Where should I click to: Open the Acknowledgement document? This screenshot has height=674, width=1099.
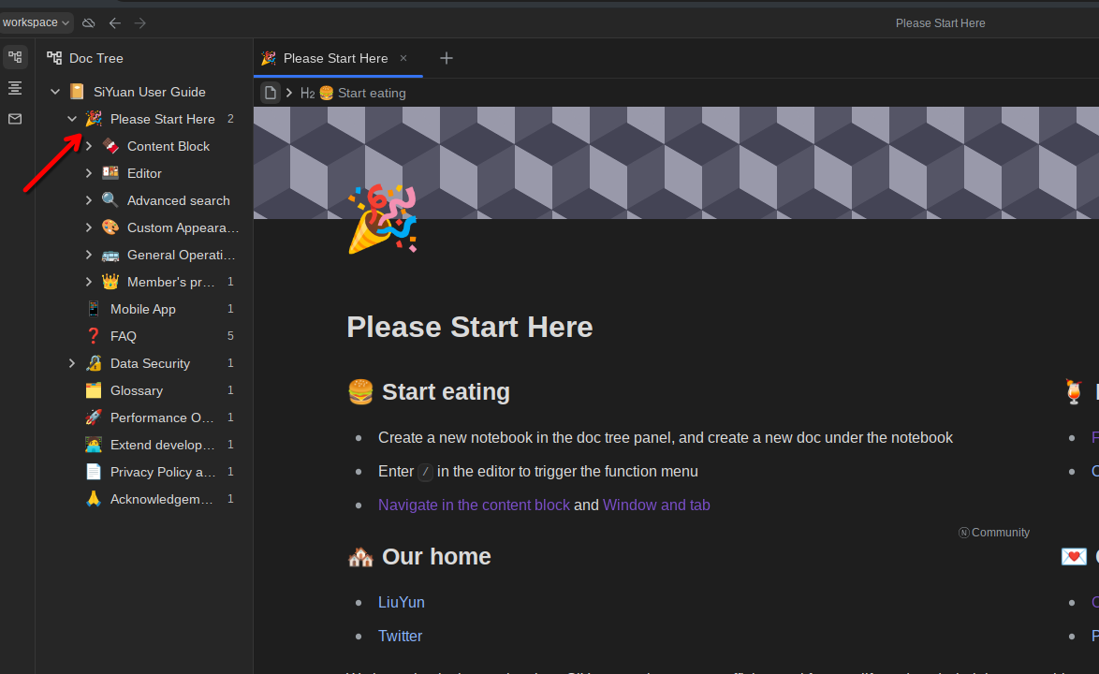[x=161, y=499]
